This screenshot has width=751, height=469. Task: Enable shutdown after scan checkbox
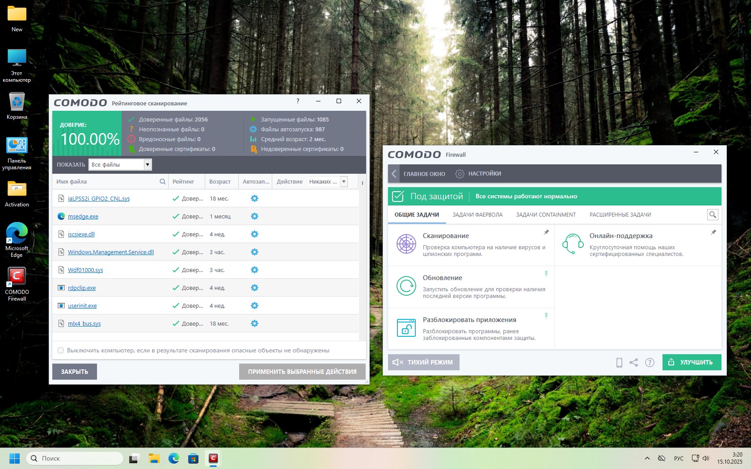(61, 351)
